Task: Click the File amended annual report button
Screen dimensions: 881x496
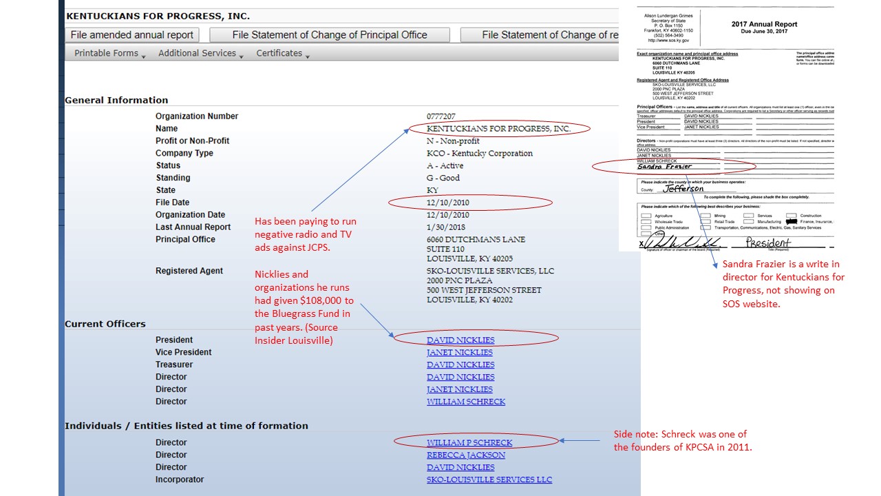Action: click(132, 34)
